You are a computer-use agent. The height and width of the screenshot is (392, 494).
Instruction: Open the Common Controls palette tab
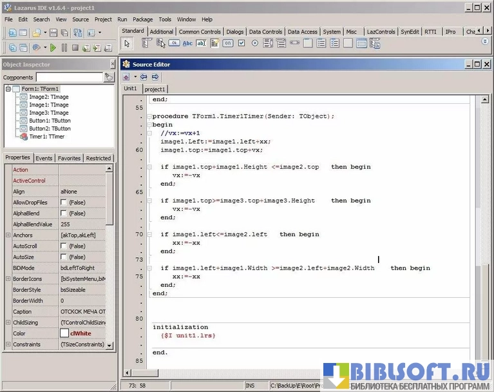click(200, 32)
